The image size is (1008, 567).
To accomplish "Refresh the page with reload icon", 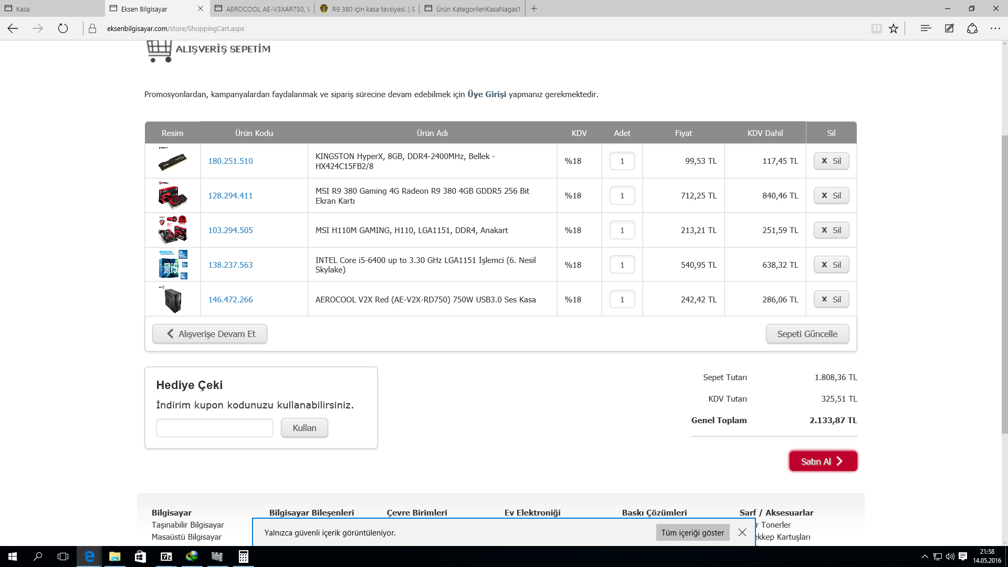I will coord(63,29).
